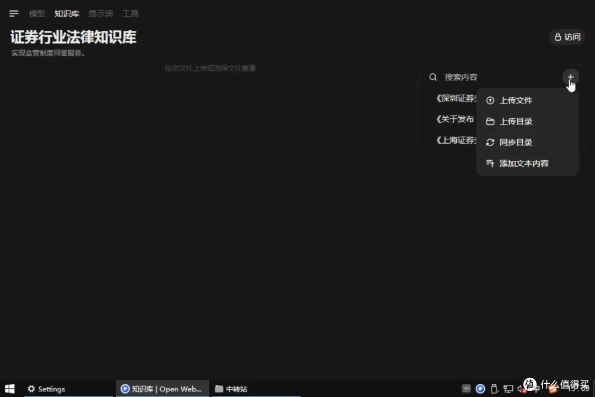Go to the 工具 tab

[x=131, y=14]
